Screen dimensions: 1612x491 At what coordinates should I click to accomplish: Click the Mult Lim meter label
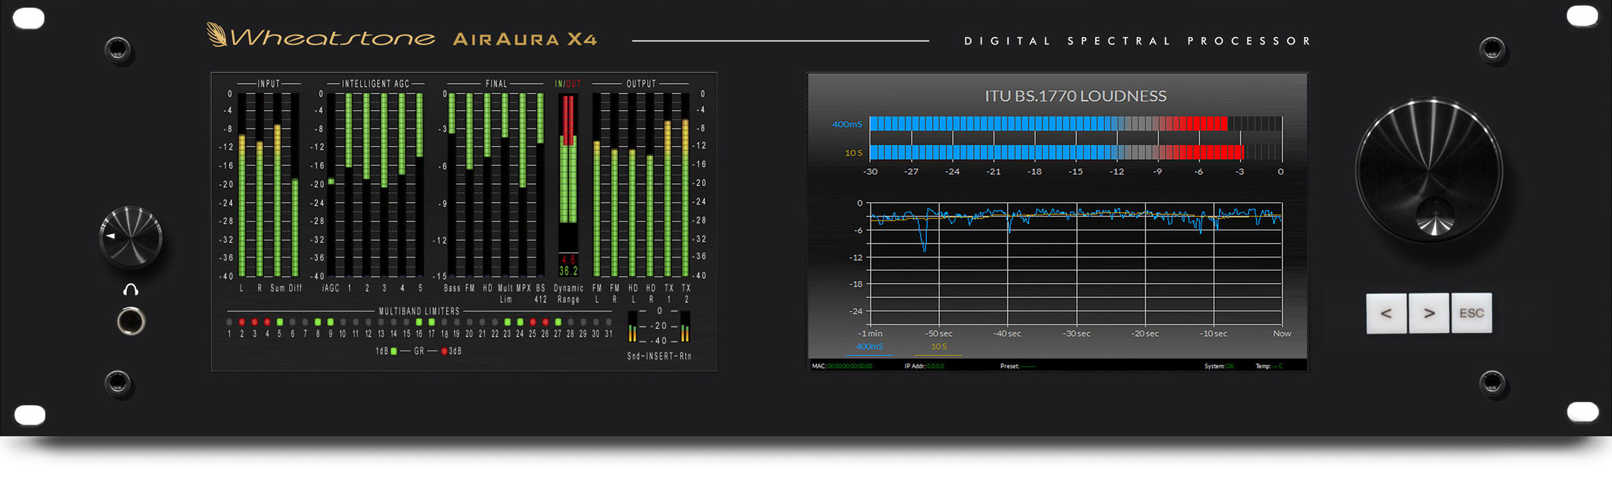[x=506, y=294]
